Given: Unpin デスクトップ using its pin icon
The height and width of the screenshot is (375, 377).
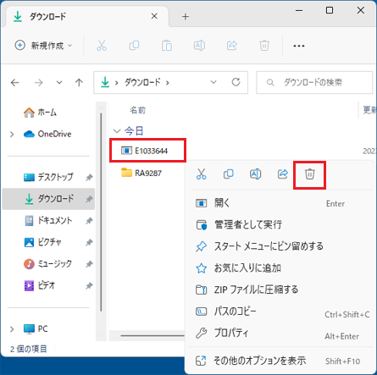Looking at the screenshot, I should (89, 178).
